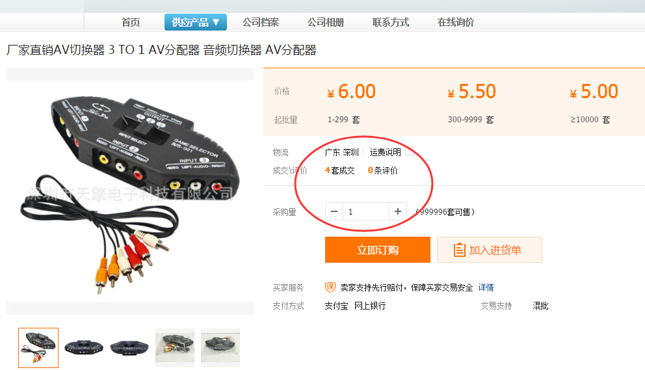Click the shipping info question mark icon

coord(410,151)
